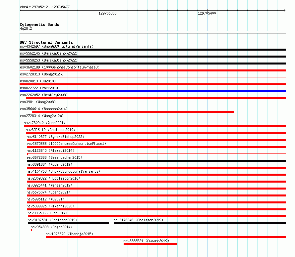Image resolution: width=295 pixels, height=257 pixels.
Task: Click ruler coordinate 129705400
Action: coord(207,13)
